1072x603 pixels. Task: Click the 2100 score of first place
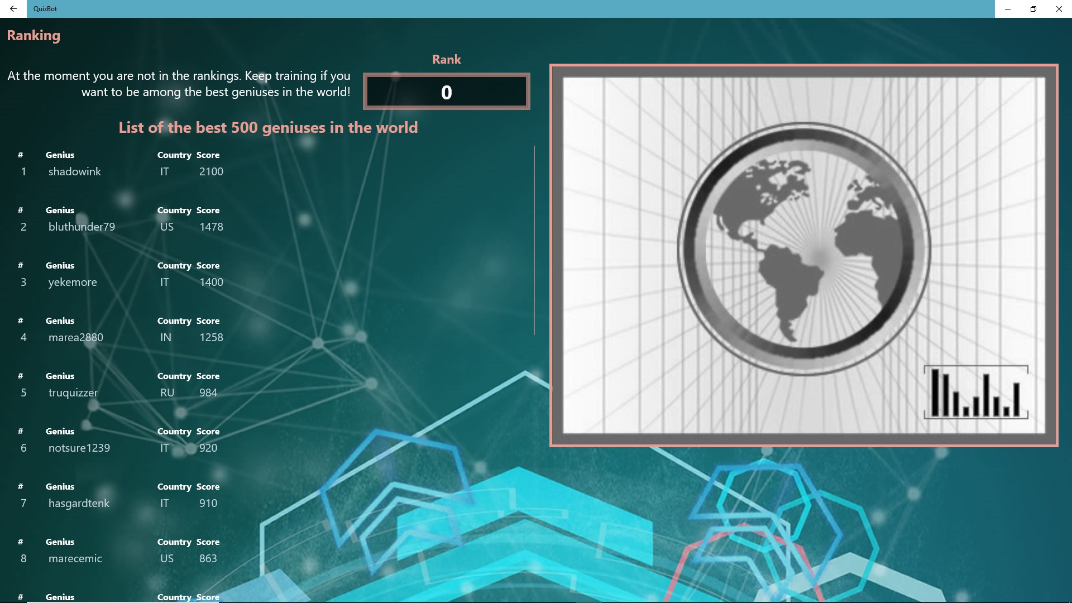click(211, 171)
